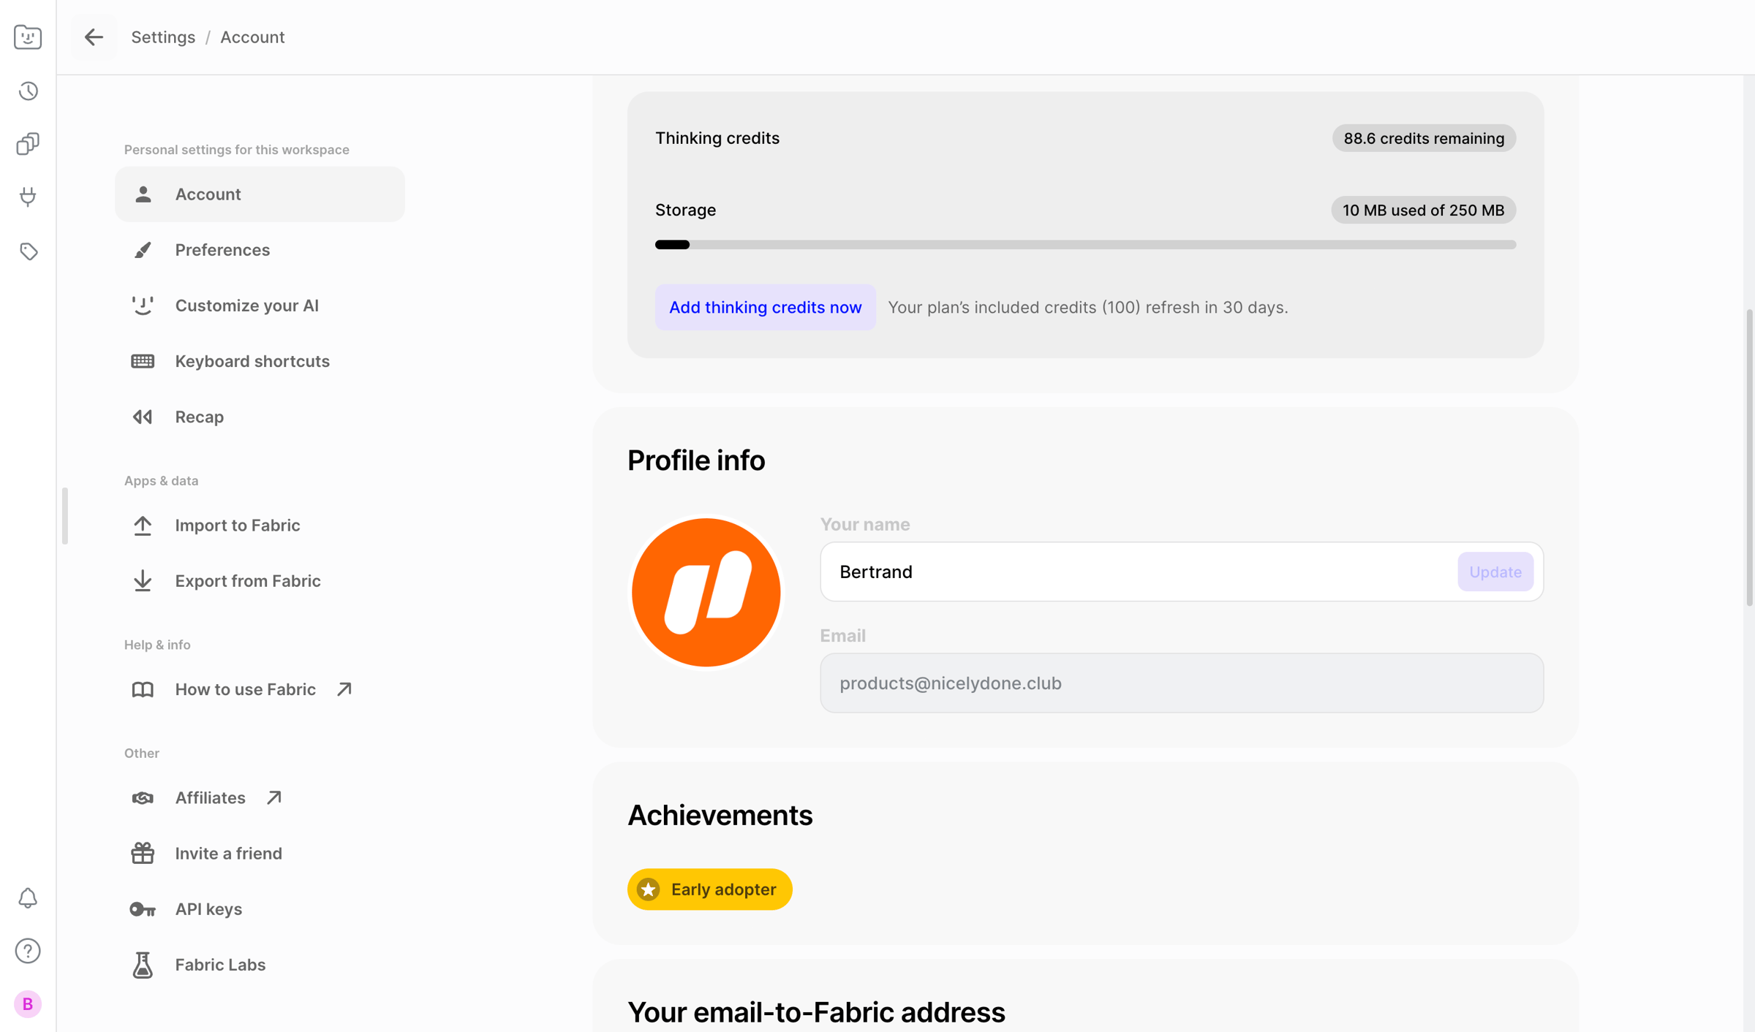Viewport: 1755px width, 1032px height.
Task: Open the B user avatar
Action: point(28,1004)
